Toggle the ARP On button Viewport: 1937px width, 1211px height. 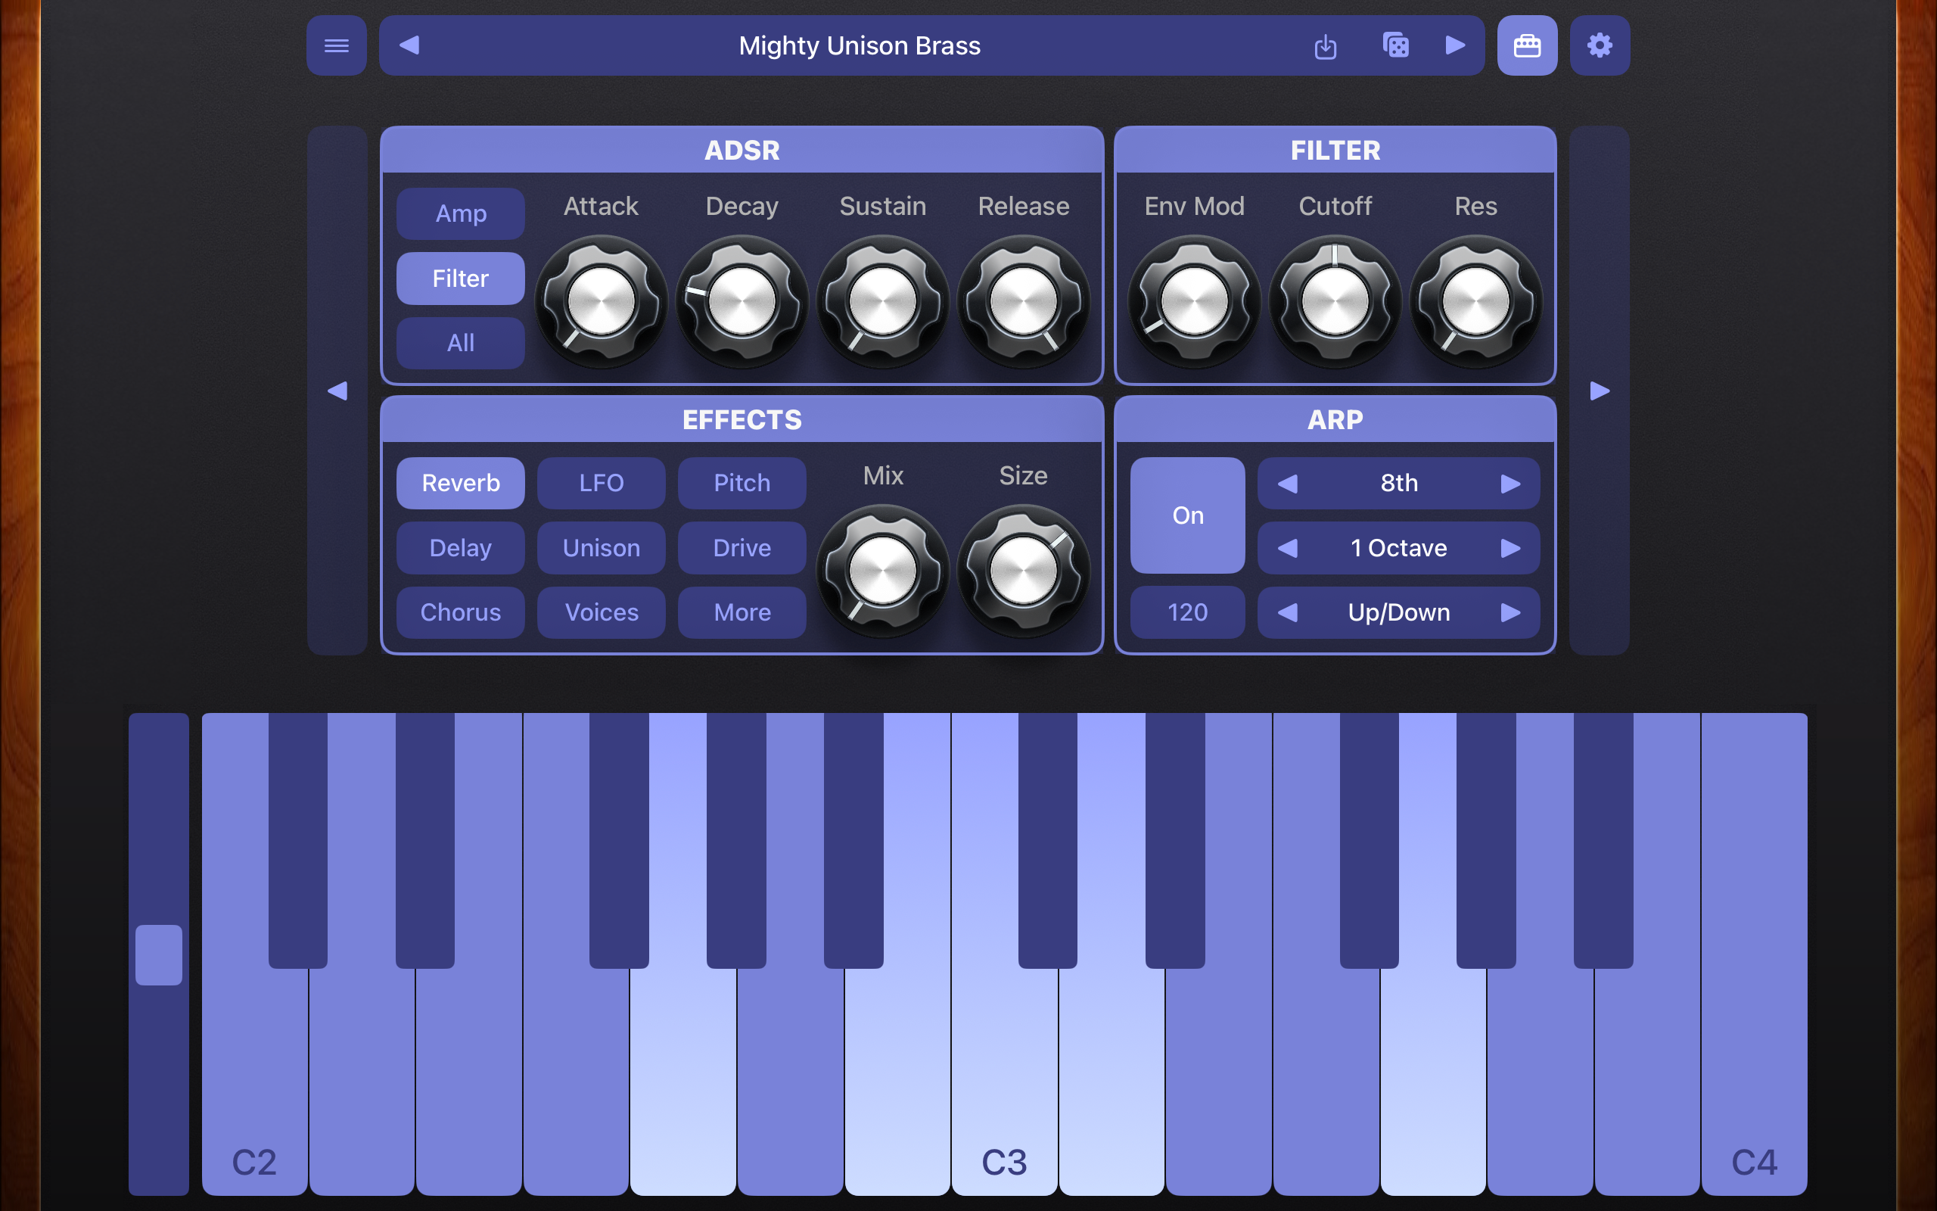click(1187, 515)
